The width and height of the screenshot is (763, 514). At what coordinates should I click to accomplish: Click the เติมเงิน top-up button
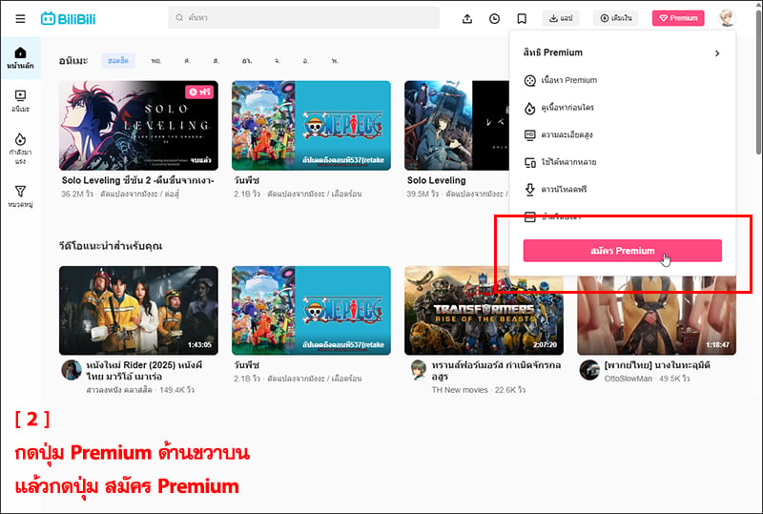click(615, 18)
